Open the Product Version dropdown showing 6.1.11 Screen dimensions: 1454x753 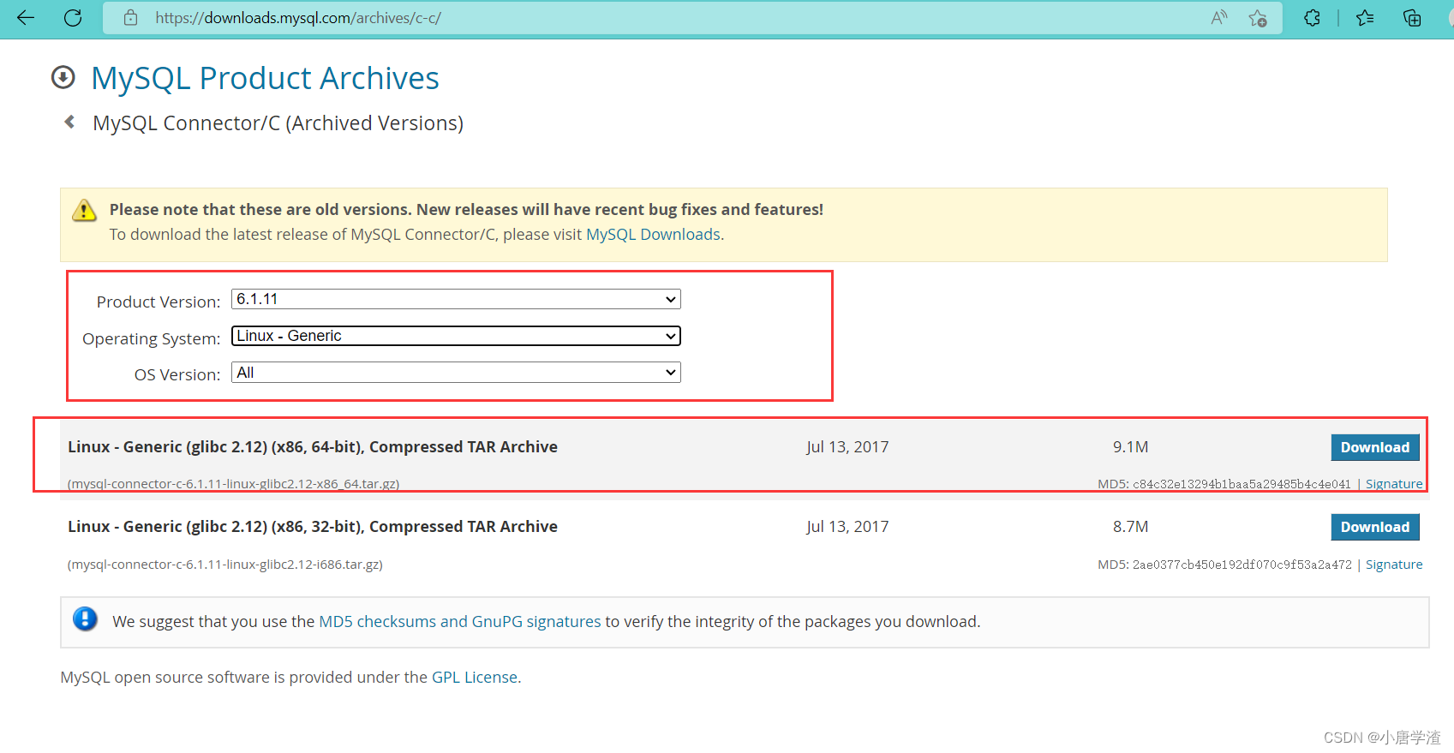tap(456, 299)
